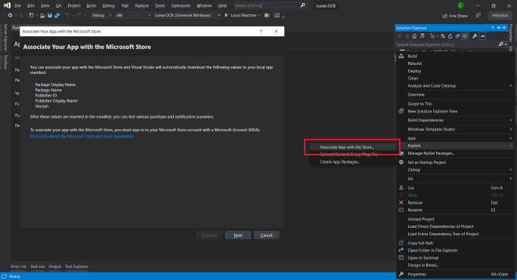Open the x86 platform dropdown

(x=133, y=15)
